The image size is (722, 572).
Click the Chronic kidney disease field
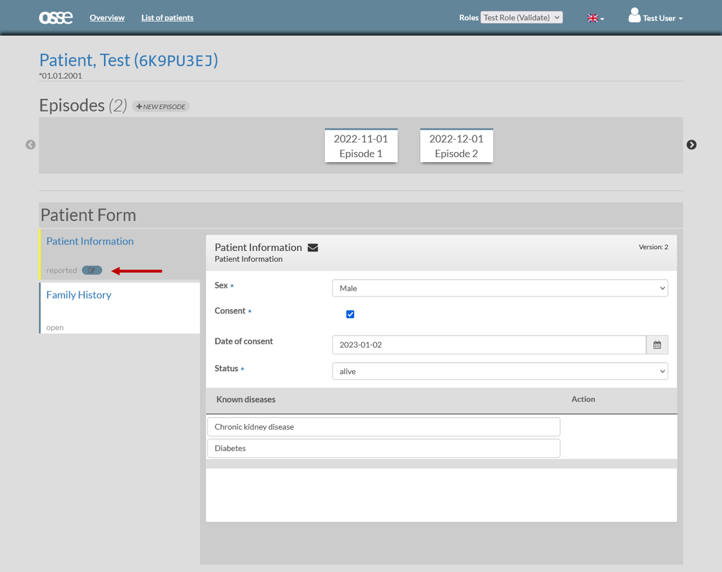pyautogui.click(x=383, y=427)
